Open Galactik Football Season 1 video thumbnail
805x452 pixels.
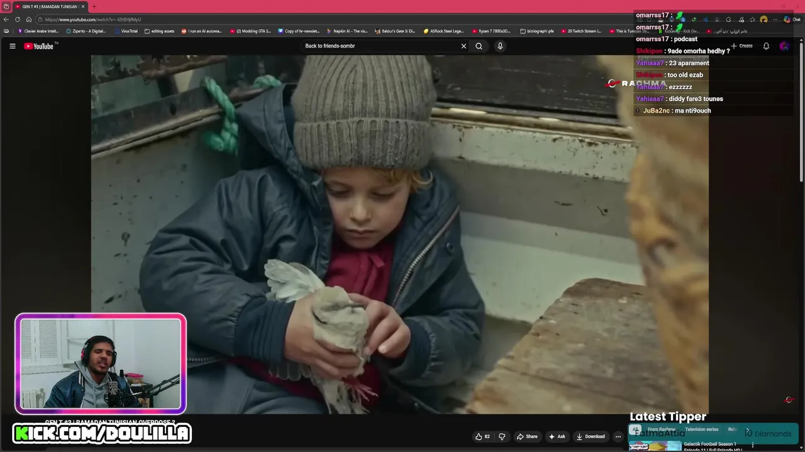(x=655, y=446)
